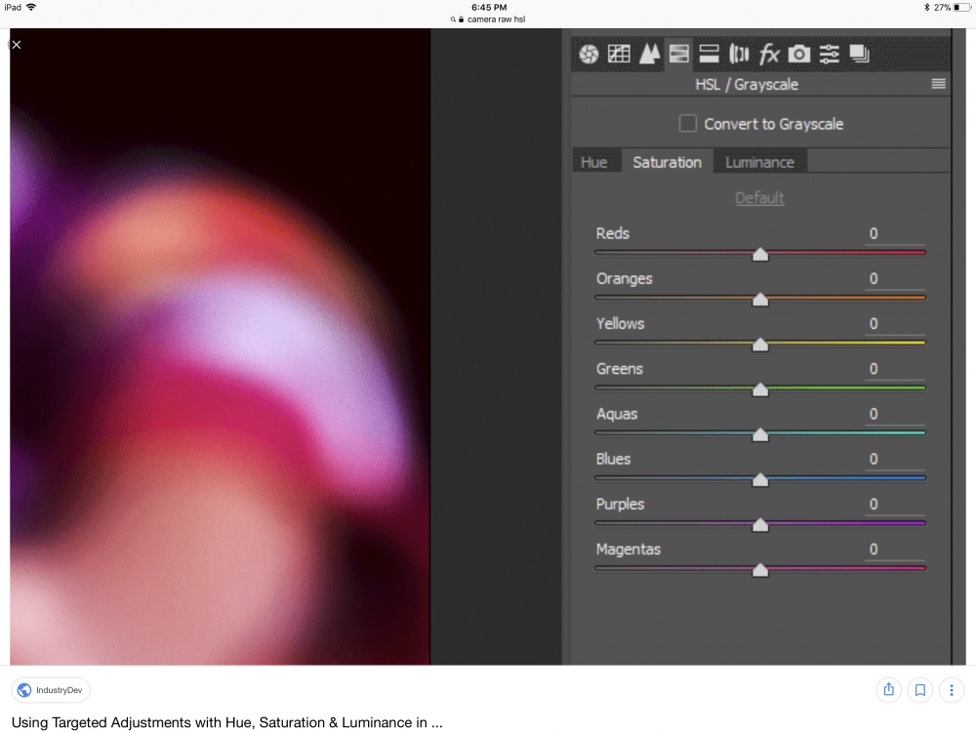
Task: Click the Purples saturation slider handle
Action: pos(760,525)
